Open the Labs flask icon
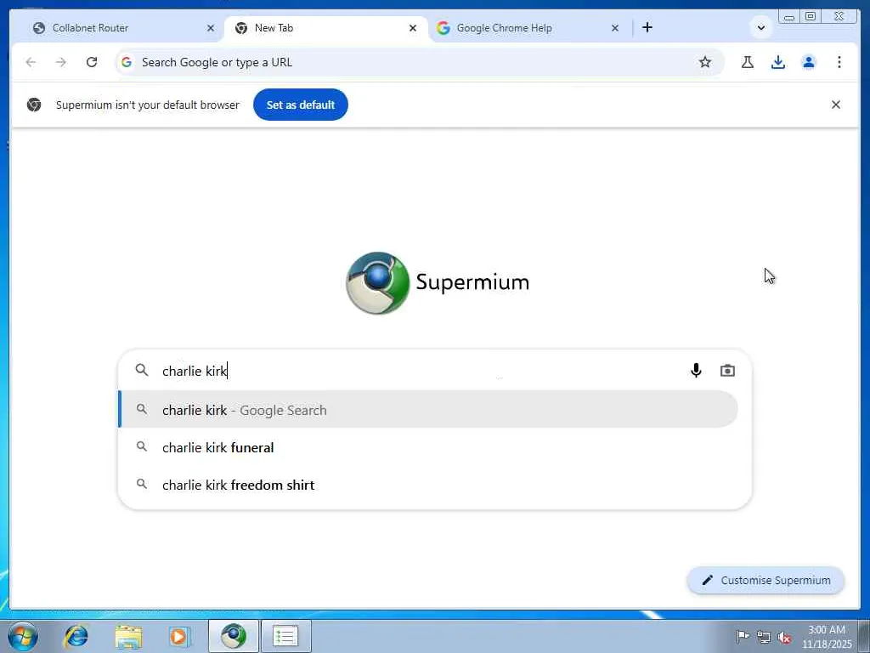Viewport: 870px width, 653px height. [x=748, y=62]
